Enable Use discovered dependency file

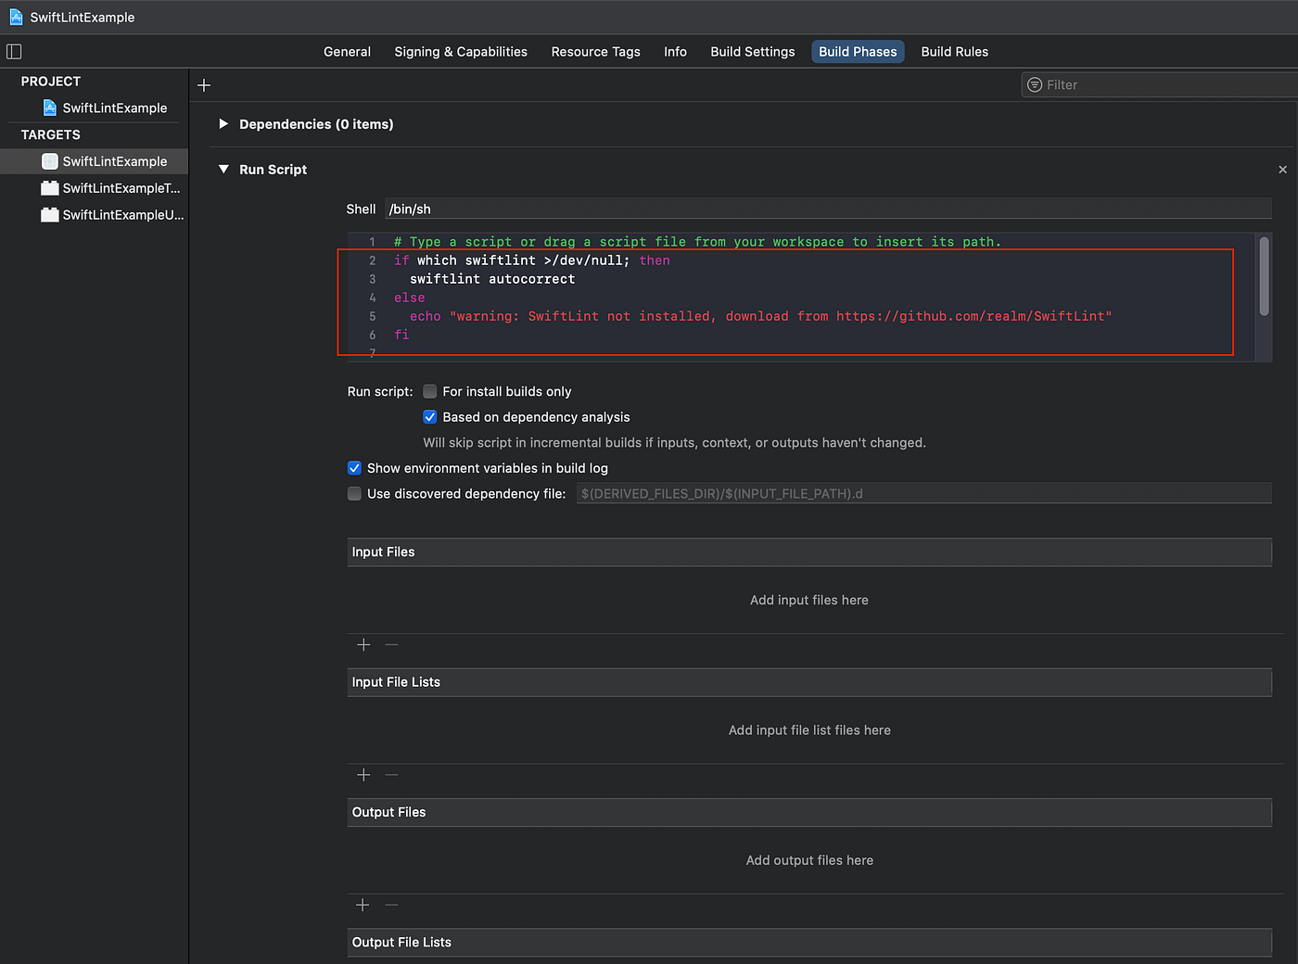[354, 493]
